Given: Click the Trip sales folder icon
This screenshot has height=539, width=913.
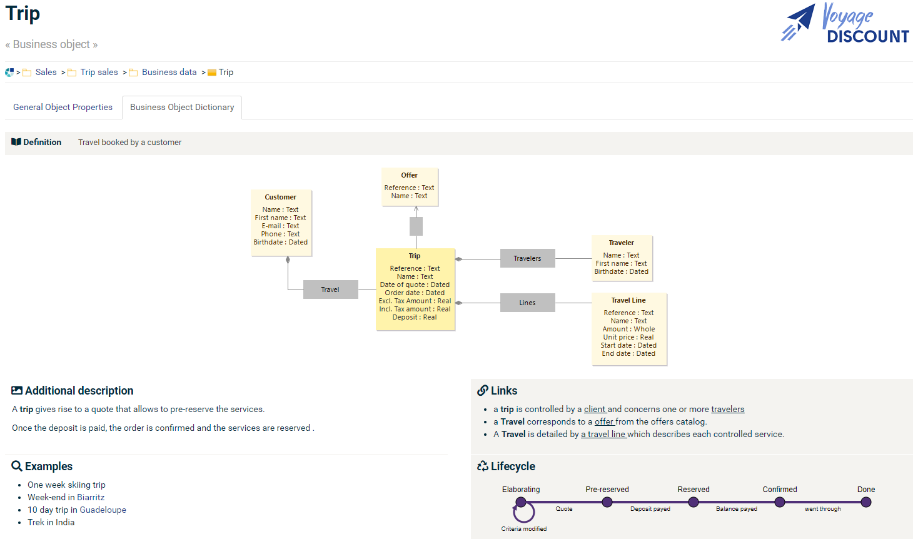Looking at the screenshot, I should point(72,73).
